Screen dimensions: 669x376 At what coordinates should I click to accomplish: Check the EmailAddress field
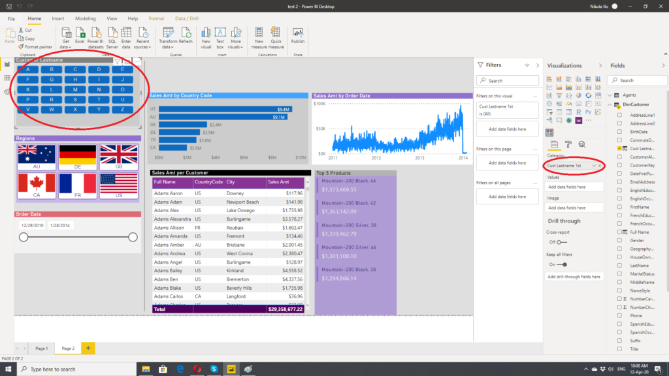click(x=619, y=182)
